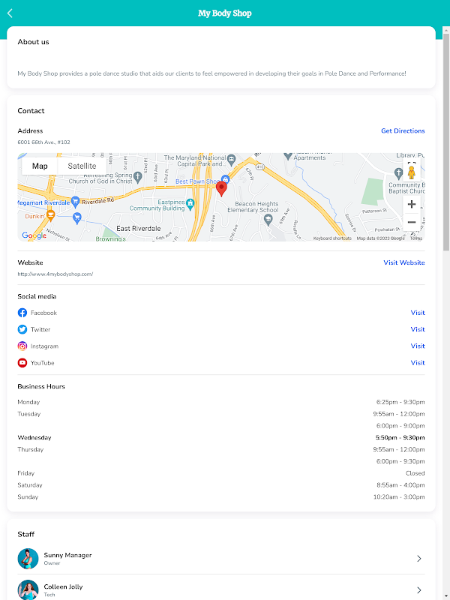
Task: Switch map to Satellite view
Action: pyautogui.click(x=82, y=166)
